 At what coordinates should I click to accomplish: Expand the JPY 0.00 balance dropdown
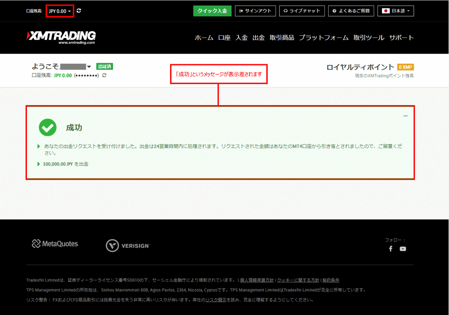tap(60, 11)
